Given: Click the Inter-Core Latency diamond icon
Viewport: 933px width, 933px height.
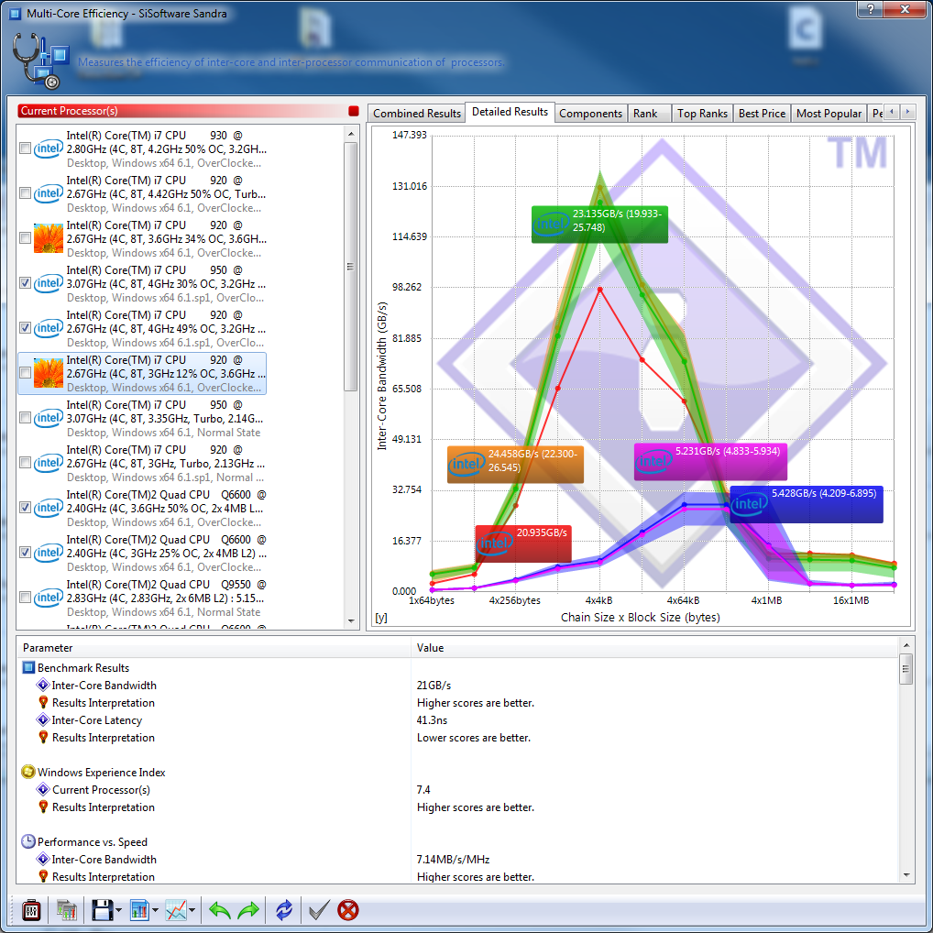Looking at the screenshot, I should click(x=43, y=720).
